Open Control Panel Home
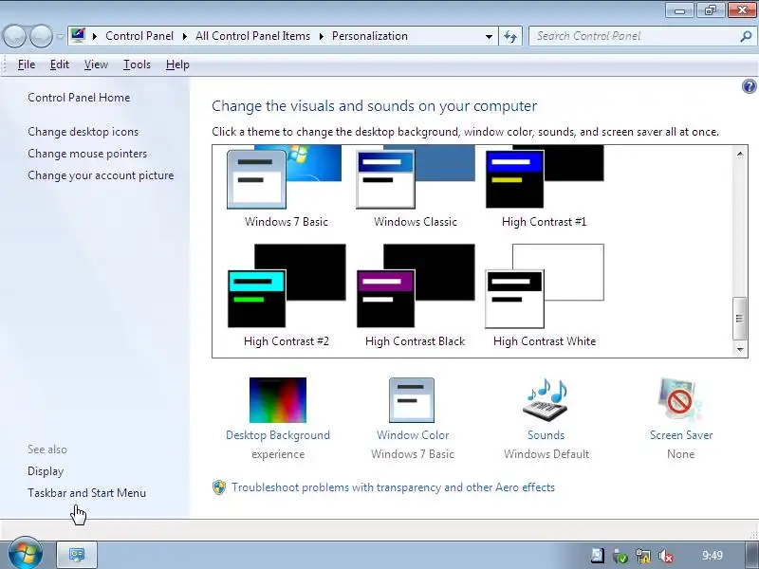759x569 pixels. coord(79,98)
